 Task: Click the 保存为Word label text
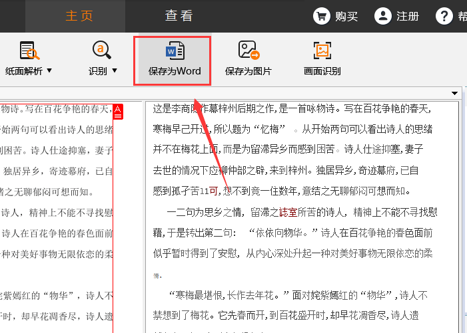click(x=175, y=71)
